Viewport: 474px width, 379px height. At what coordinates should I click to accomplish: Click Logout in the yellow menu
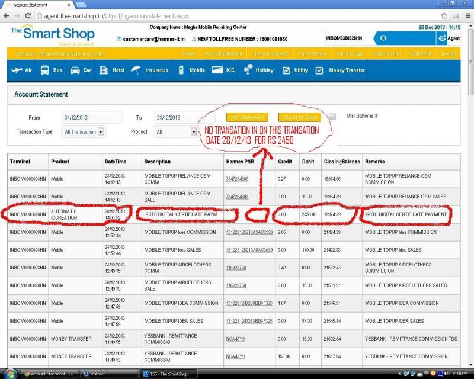coord(449,54)
